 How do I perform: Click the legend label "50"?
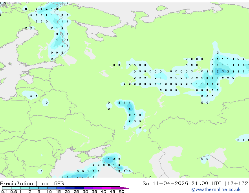[121, 191]
